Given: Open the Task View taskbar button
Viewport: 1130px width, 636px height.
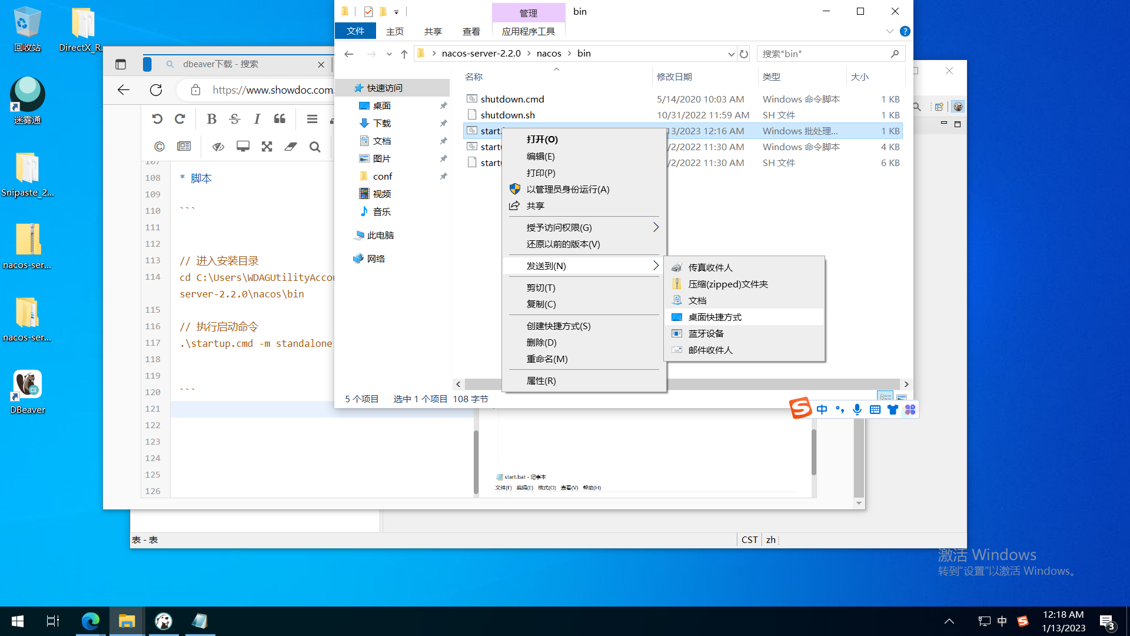Looking at the screenshot, I should (53, 621).
